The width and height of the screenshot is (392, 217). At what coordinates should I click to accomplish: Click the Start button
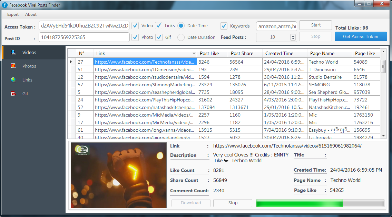(x=315, y=25)
